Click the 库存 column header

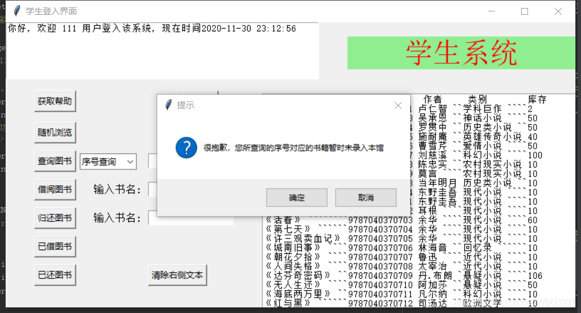(x=537, y=99)
